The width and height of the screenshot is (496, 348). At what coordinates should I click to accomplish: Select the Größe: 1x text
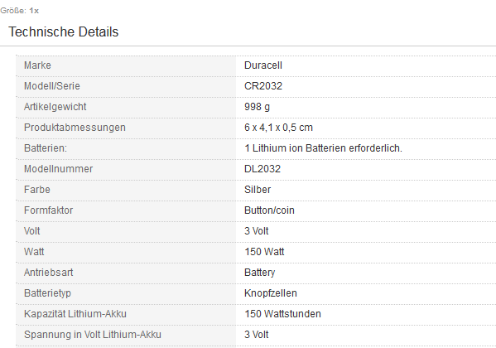point(19,11)
